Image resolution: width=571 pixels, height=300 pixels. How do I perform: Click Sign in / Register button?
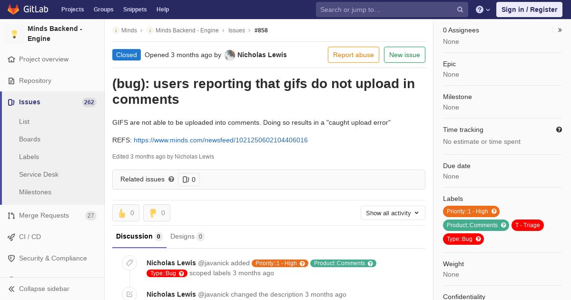[529, 10]
